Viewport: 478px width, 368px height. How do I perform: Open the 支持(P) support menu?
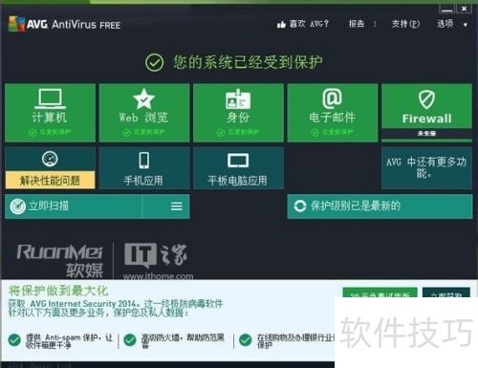pyautogui.click(x=405, y=24)
